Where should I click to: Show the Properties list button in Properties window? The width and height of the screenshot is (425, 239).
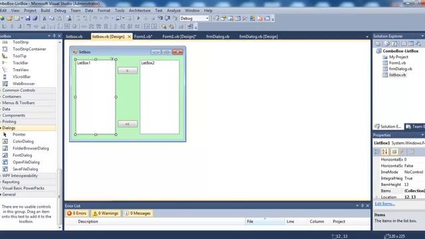pyautogui.click(x=394, y=152)
